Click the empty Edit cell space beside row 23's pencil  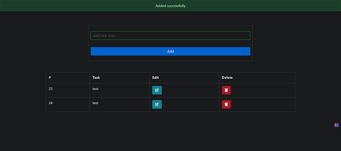[191, 90]
